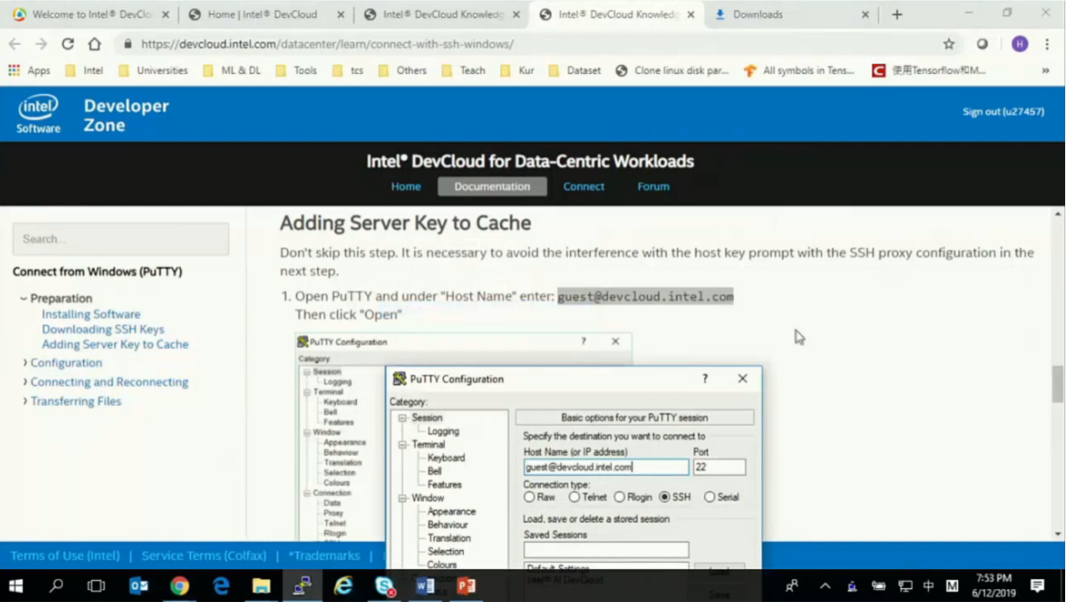1066x602 pixels.
Task: Open Windows taskbar search
Action: (x=57, y=586)
